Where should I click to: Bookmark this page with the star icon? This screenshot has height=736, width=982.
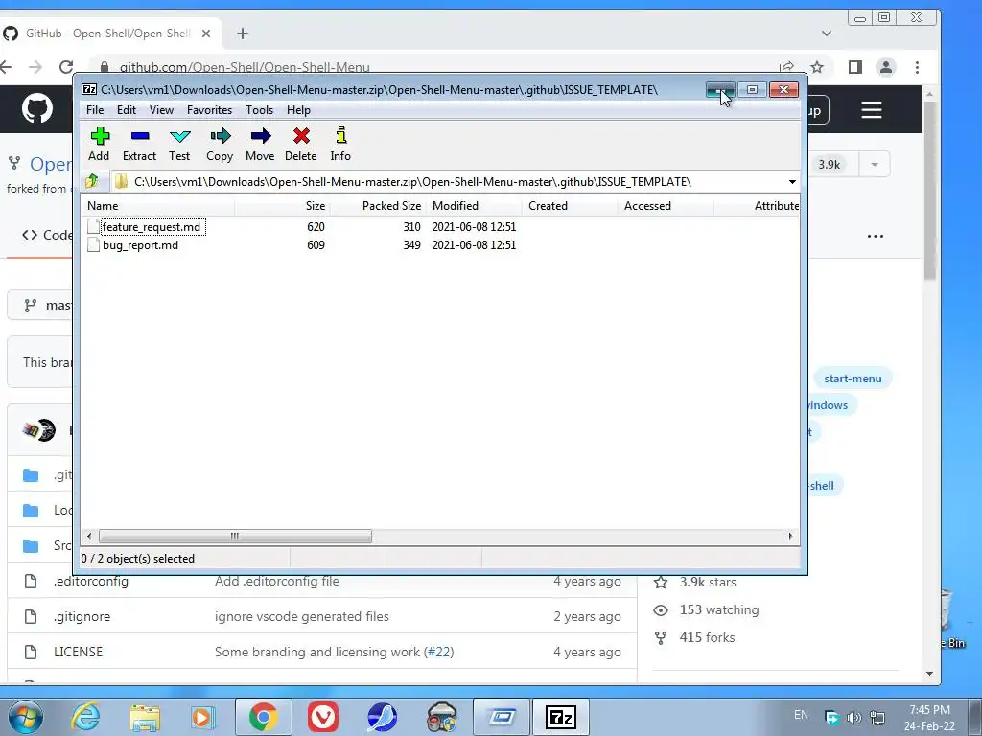click(x=817, y=67)
